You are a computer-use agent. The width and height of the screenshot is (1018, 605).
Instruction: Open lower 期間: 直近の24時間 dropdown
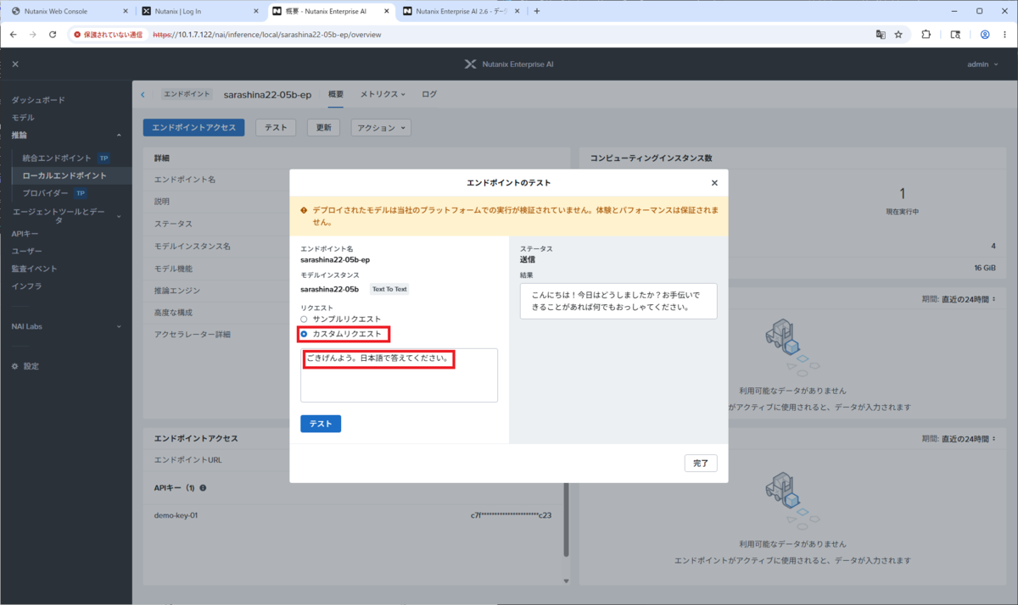(959, 439)
